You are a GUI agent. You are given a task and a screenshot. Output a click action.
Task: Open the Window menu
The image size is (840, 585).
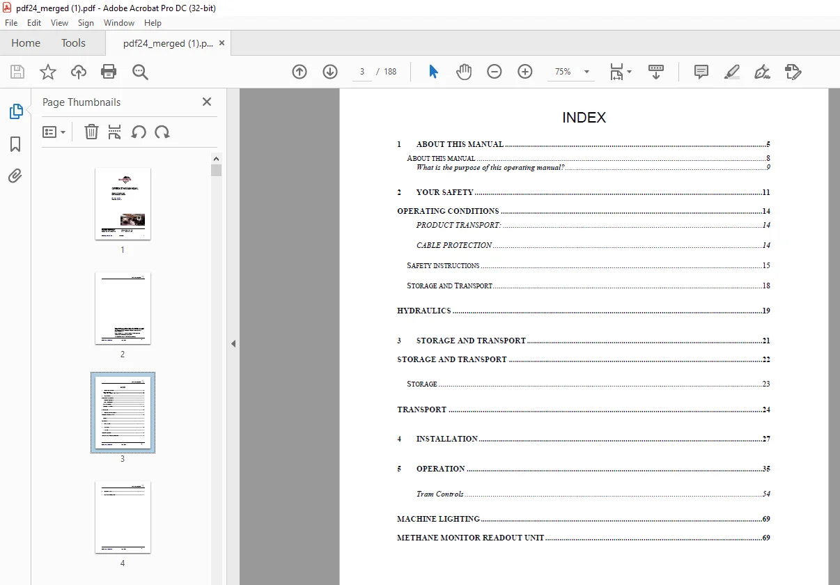[119, 23]
